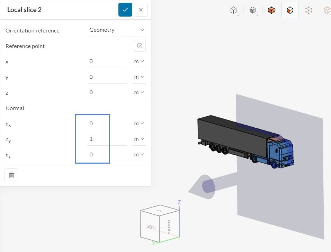Click the truck model in the viewport
331x252 pixels.
pos(235,138)
